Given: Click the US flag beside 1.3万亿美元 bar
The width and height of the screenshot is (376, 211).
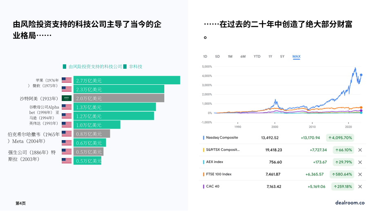Looking at the screenshot, I should click(x=67, y=107).
